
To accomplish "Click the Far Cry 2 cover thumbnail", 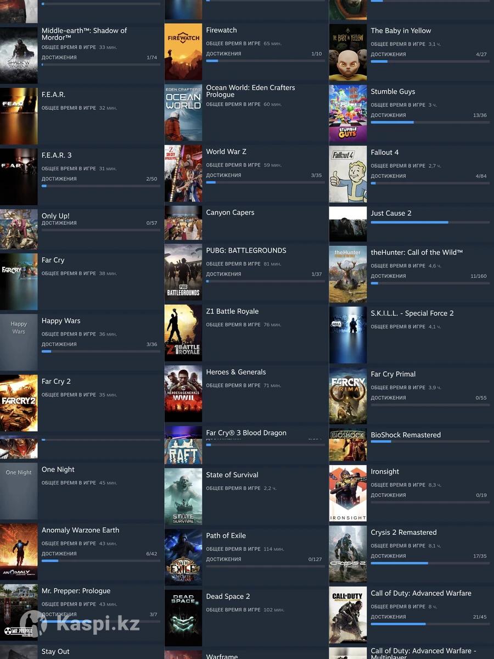I will 19,403.
